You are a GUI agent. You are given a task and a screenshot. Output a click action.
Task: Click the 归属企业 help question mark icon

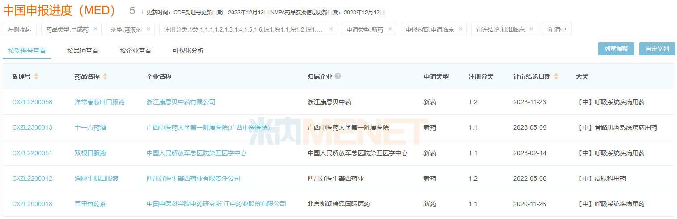click(338, 76)
